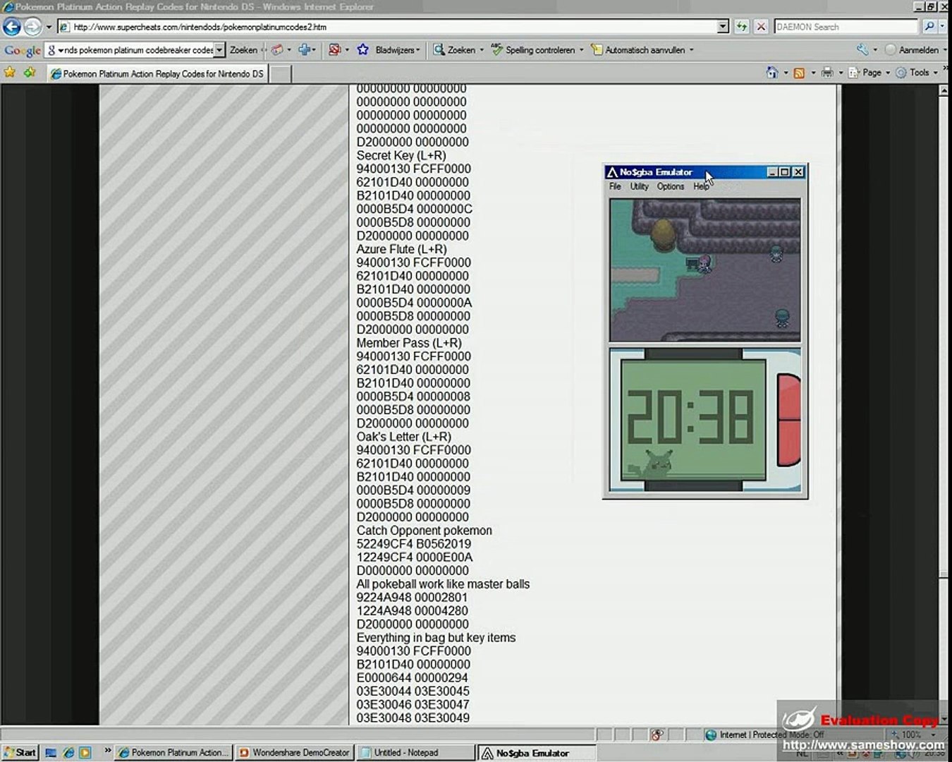Click the IE Home icon
The image size is (952, 762).
(772, 73)
